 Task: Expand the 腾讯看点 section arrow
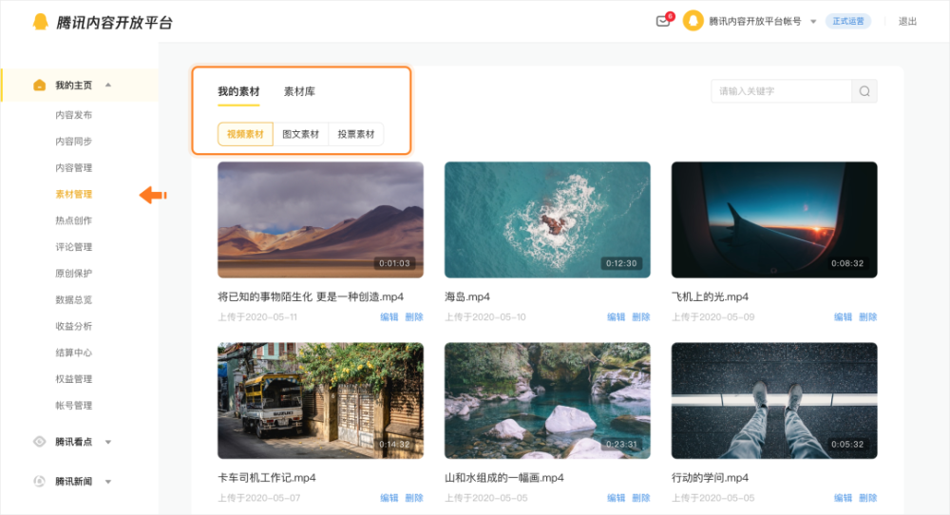click(x=108, y=442)
